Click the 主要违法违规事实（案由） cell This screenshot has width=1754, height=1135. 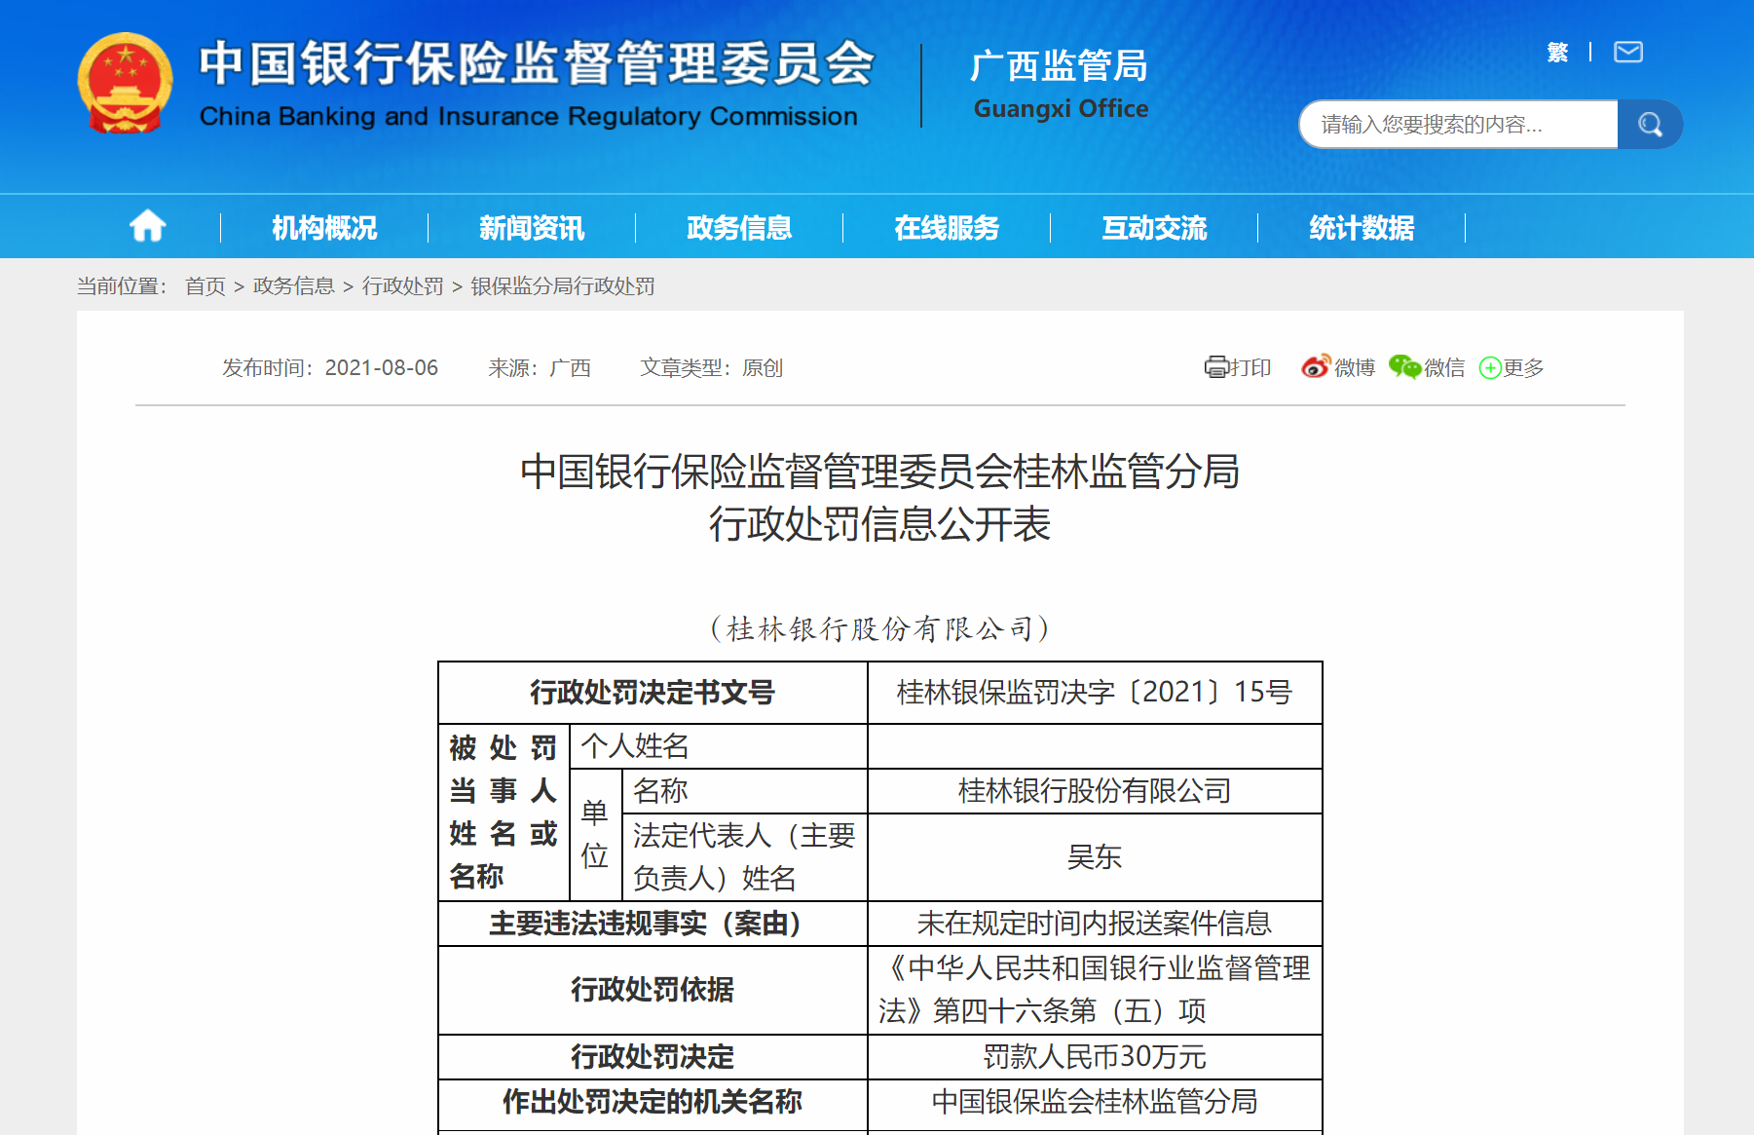click(x=653, y=923)
